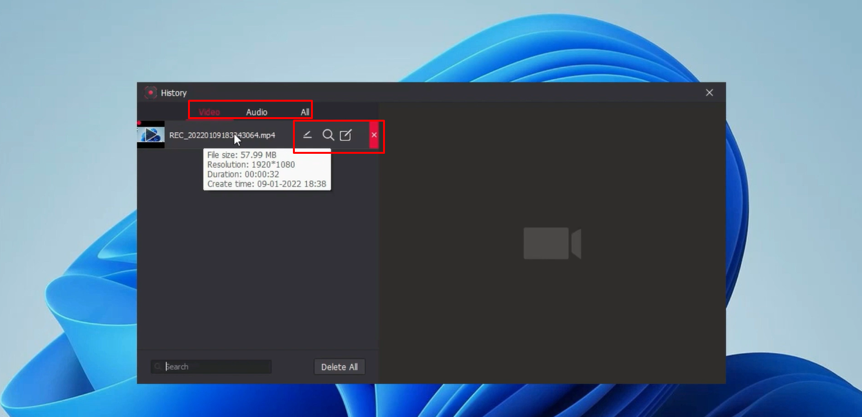The image size is (862, 417).
Task: Open file location with the magnifier icon
Action: tap(328, 135)
